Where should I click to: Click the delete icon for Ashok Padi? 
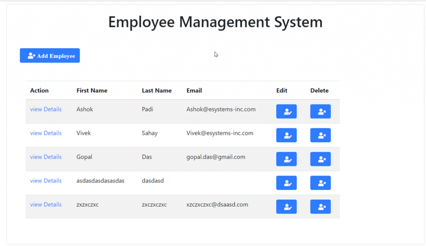pyautogui.click(x=320, y=111)
